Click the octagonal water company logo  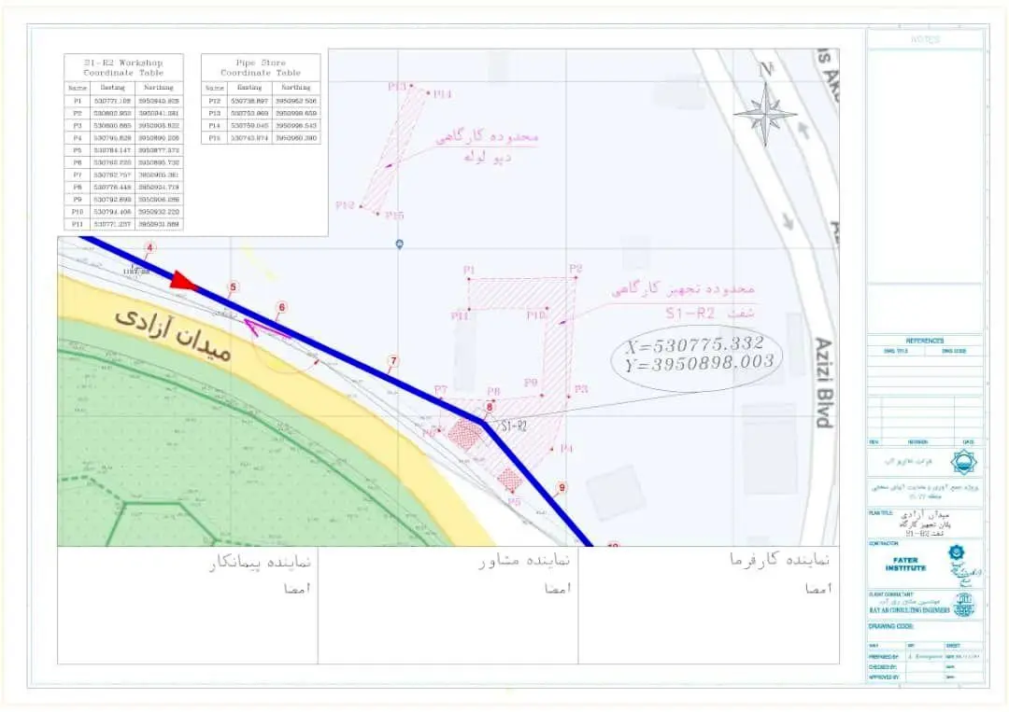pos(961,461)
